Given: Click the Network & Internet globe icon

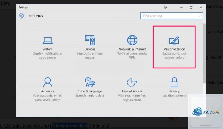Looking at the screenshot, I should [x=132, y=40].
